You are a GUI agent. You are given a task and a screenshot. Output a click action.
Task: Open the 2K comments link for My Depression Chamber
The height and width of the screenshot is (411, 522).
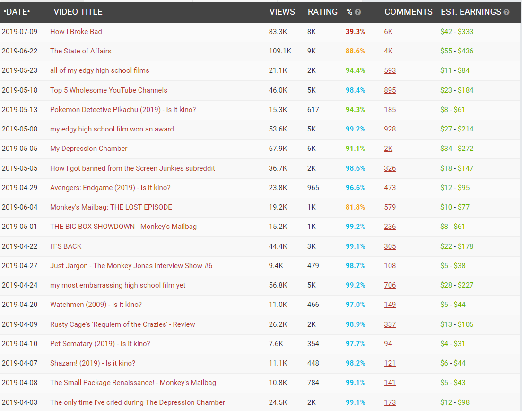[388, 148]
